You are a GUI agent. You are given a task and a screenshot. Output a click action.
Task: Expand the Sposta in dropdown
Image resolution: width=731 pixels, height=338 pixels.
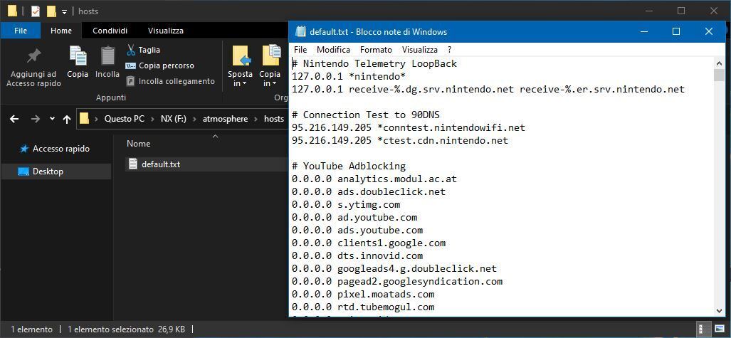[x=240, y=83]
